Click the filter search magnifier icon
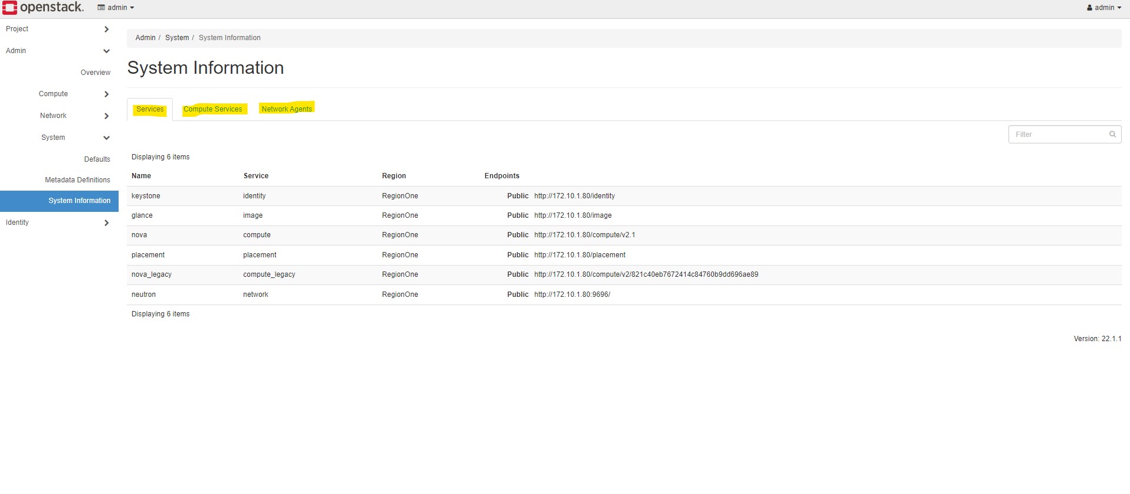 pyautogui.click(x=1112, y=134)
